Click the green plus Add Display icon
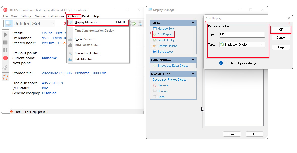Viewport: 297px width, 153px height. tap(155, 34)
